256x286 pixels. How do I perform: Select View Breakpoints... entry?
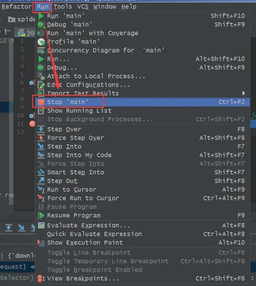pos(142,279)
